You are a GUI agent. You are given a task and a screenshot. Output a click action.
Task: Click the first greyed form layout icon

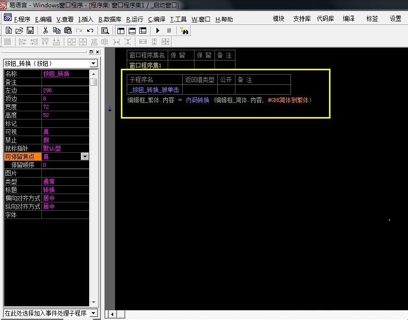click(7, 41)
